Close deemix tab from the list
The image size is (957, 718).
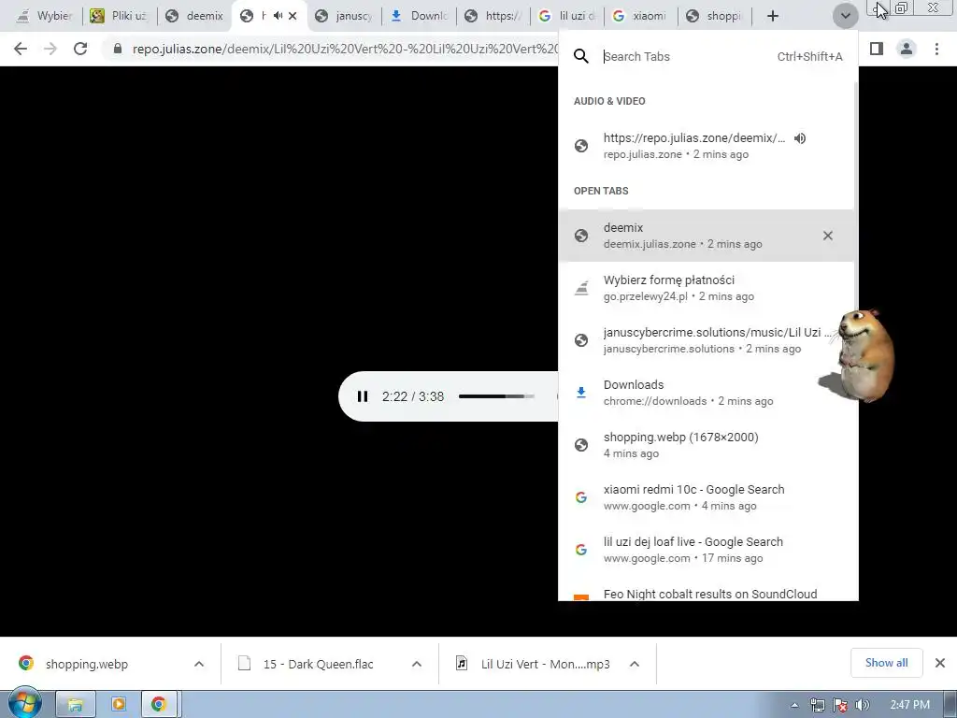click(x=828, y=235)
